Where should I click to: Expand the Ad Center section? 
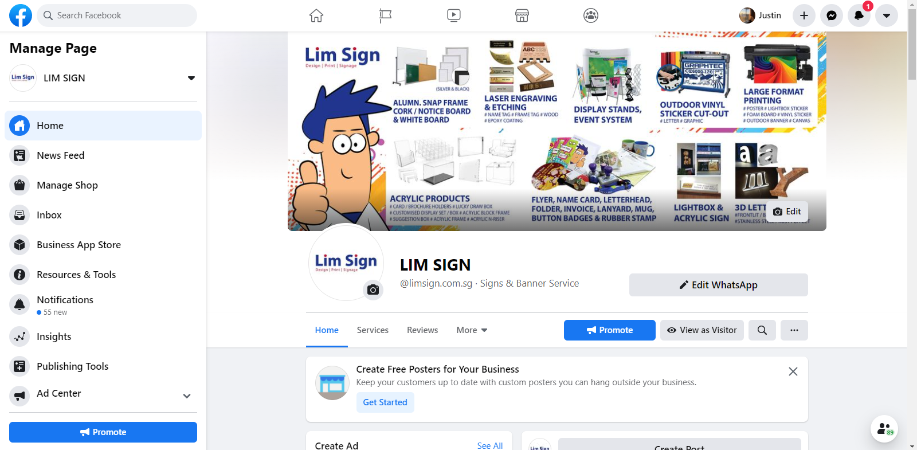point(187,396)
